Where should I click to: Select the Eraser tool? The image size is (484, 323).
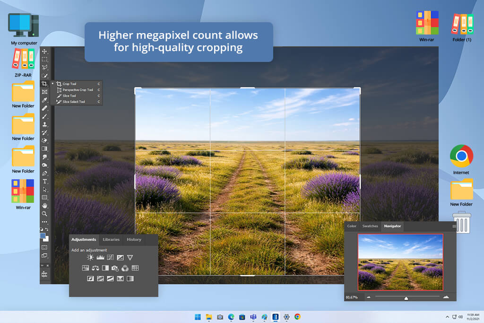coord(44,140)
